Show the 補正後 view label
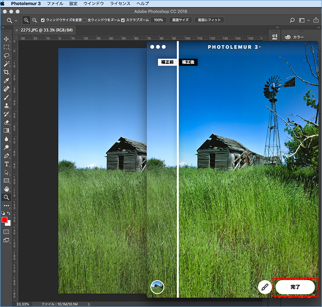Screen dimensions: 322x307 pos(188,62)
